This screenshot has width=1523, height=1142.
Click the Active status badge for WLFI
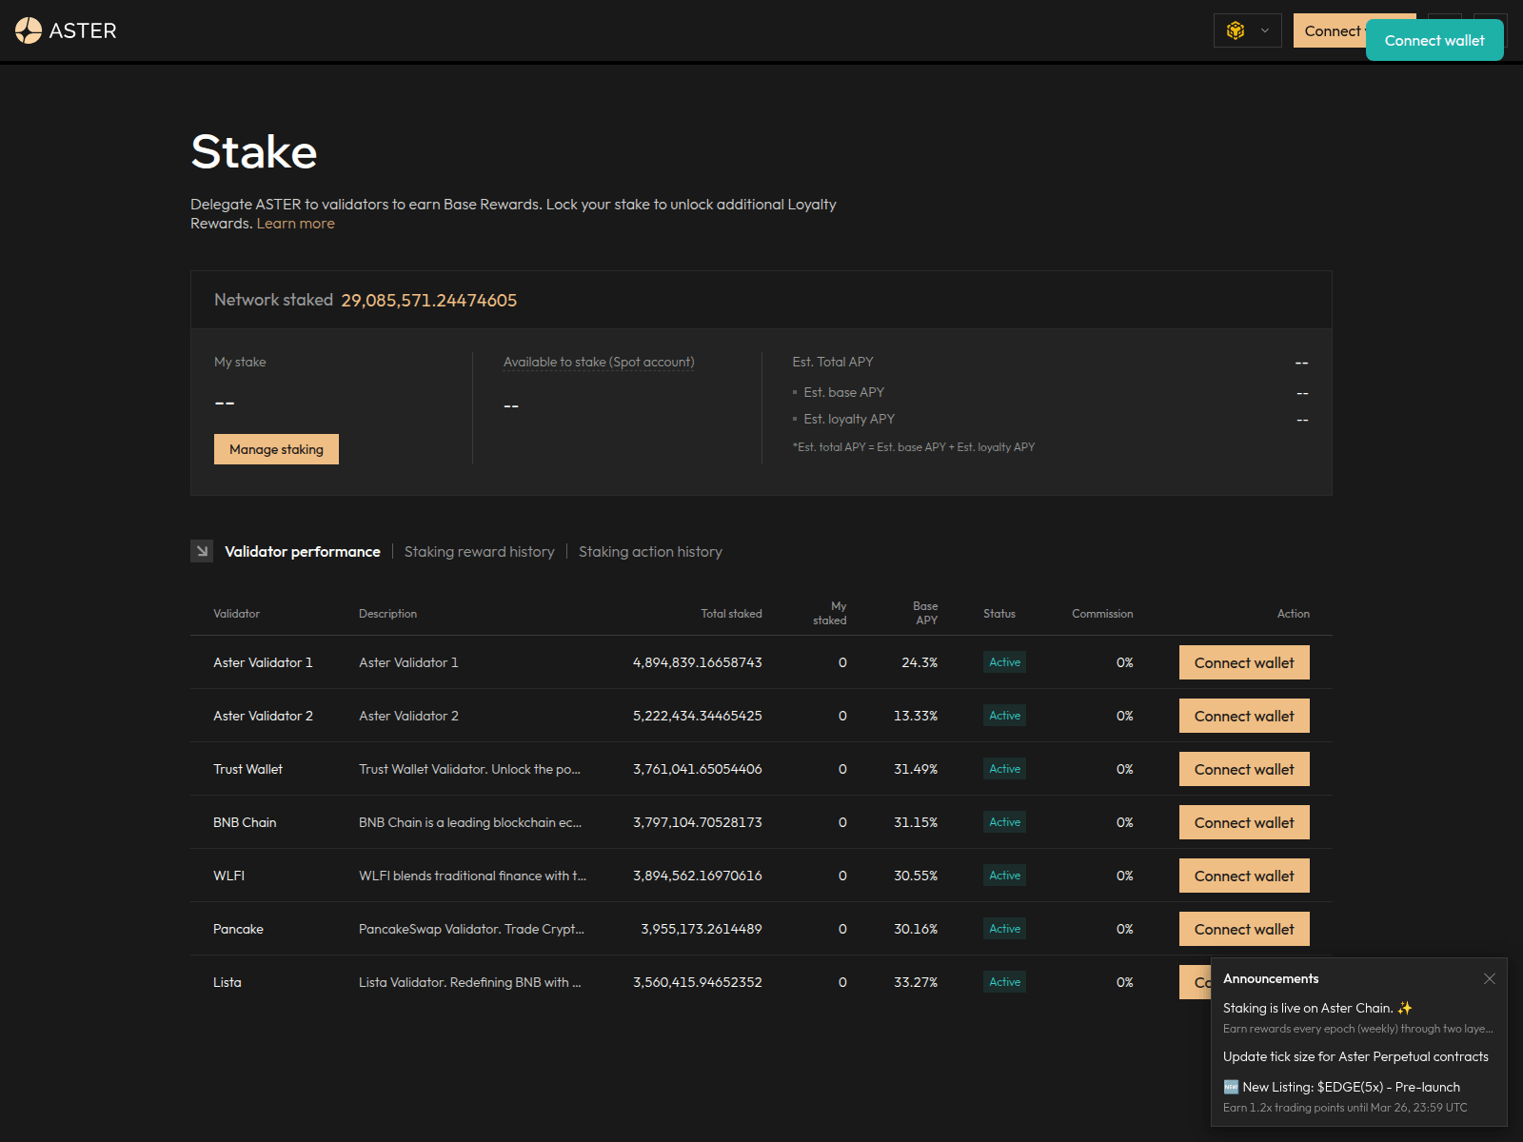(x=1003, y=876)
